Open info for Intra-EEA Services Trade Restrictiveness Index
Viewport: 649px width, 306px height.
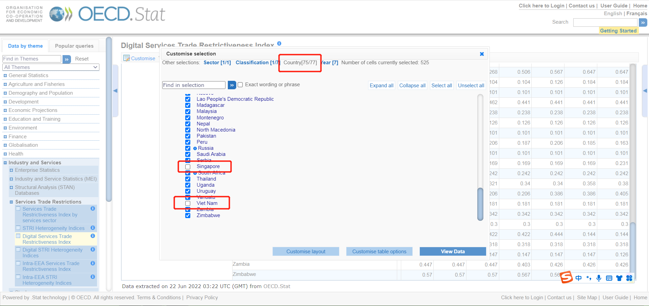(93, 263)
